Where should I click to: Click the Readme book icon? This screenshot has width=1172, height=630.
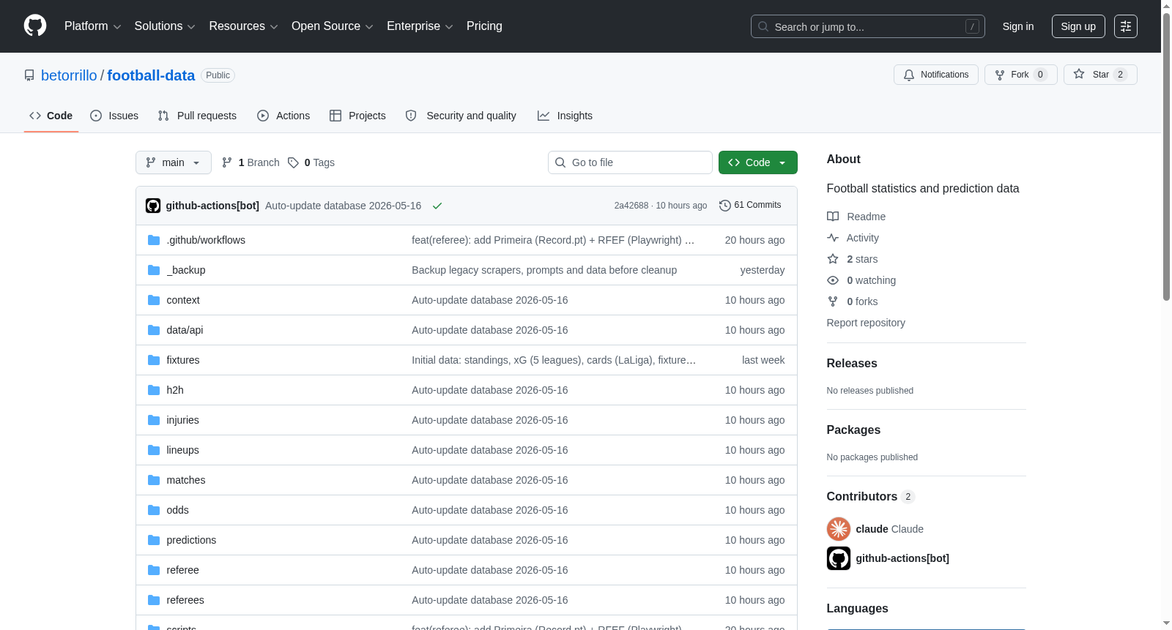click(x=833, y=216)
